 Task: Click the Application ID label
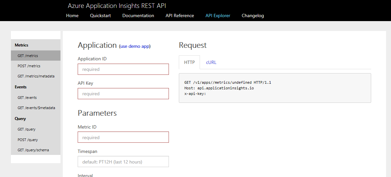(92, 59)
